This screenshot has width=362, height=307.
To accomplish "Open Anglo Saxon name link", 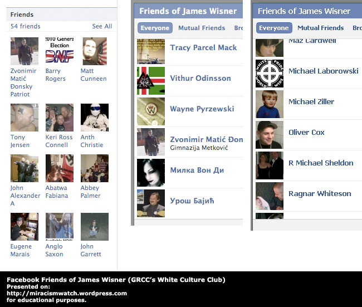I will pyautogui.click(x=54, y=250).
